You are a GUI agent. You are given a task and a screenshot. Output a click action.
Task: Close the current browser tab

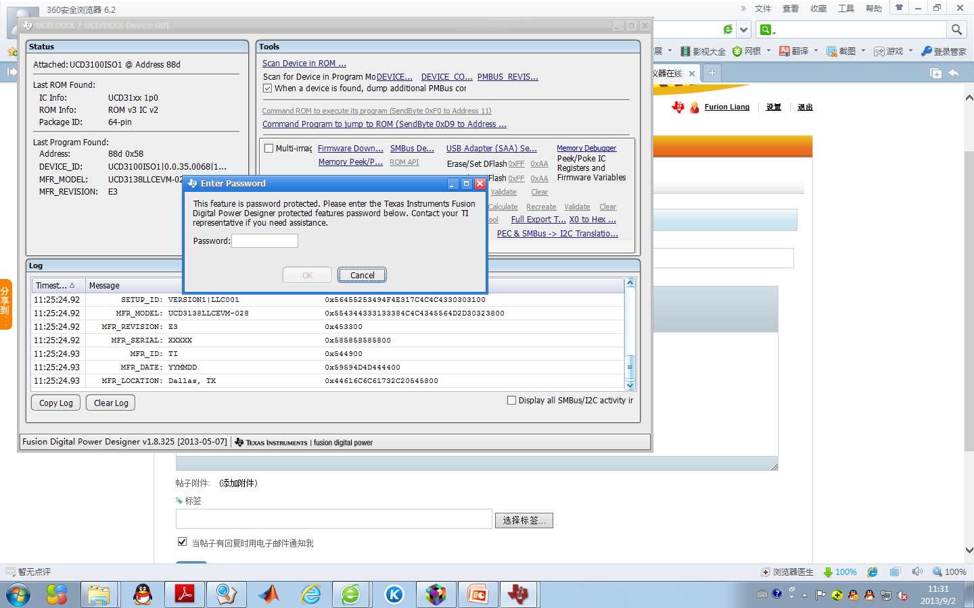tap(692, 74)
